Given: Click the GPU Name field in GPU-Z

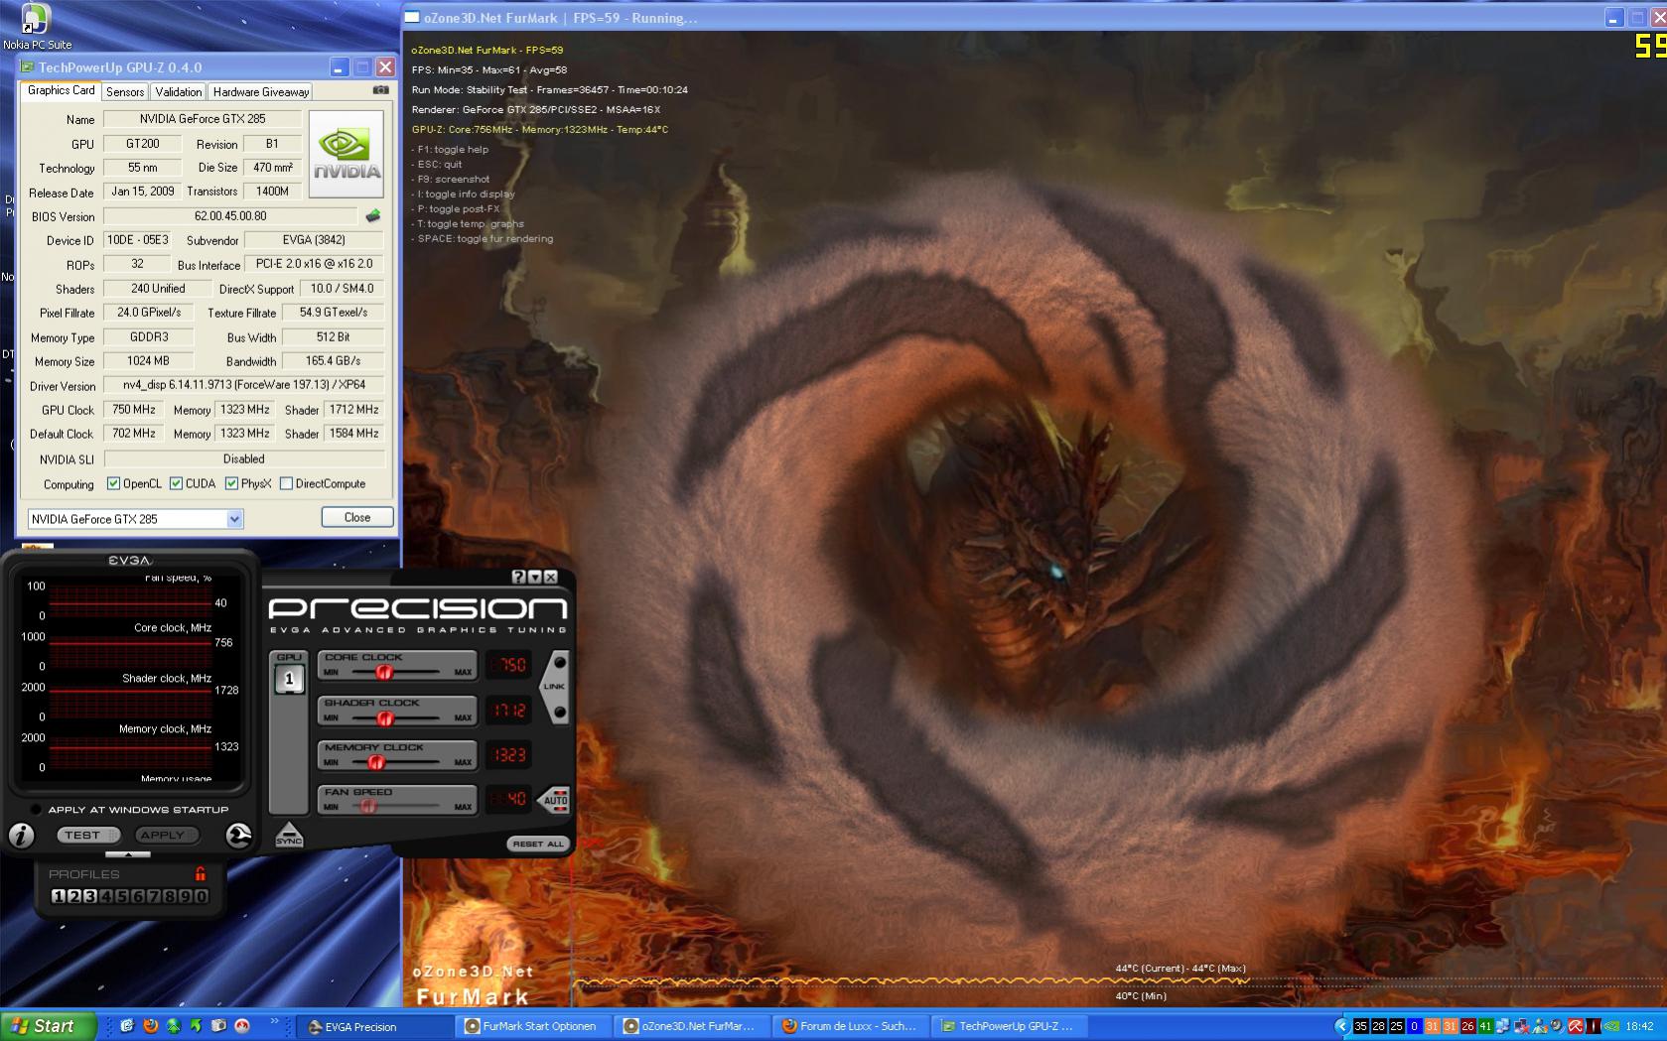Looking at the screenshot, I should click(203, 119).
